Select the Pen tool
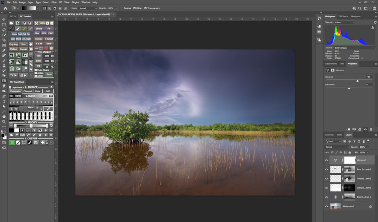This screenshot has width=378, height=222. (4, 96)
